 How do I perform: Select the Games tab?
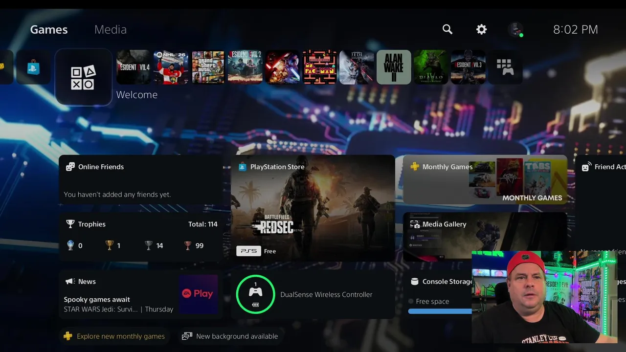tap(49, 29)
